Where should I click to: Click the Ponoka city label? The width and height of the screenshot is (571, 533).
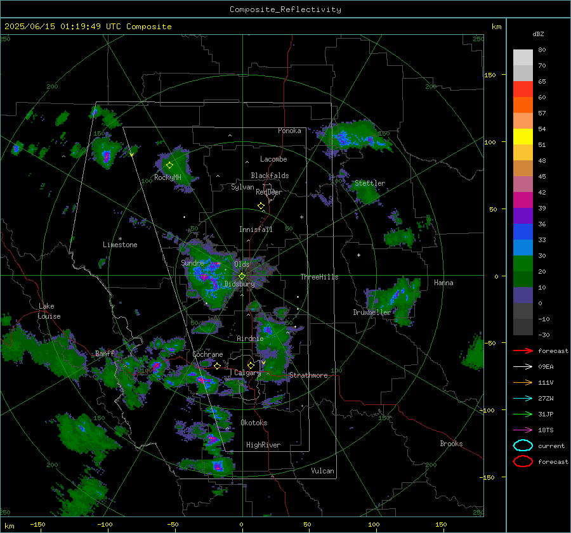click(x=289, y=131)
